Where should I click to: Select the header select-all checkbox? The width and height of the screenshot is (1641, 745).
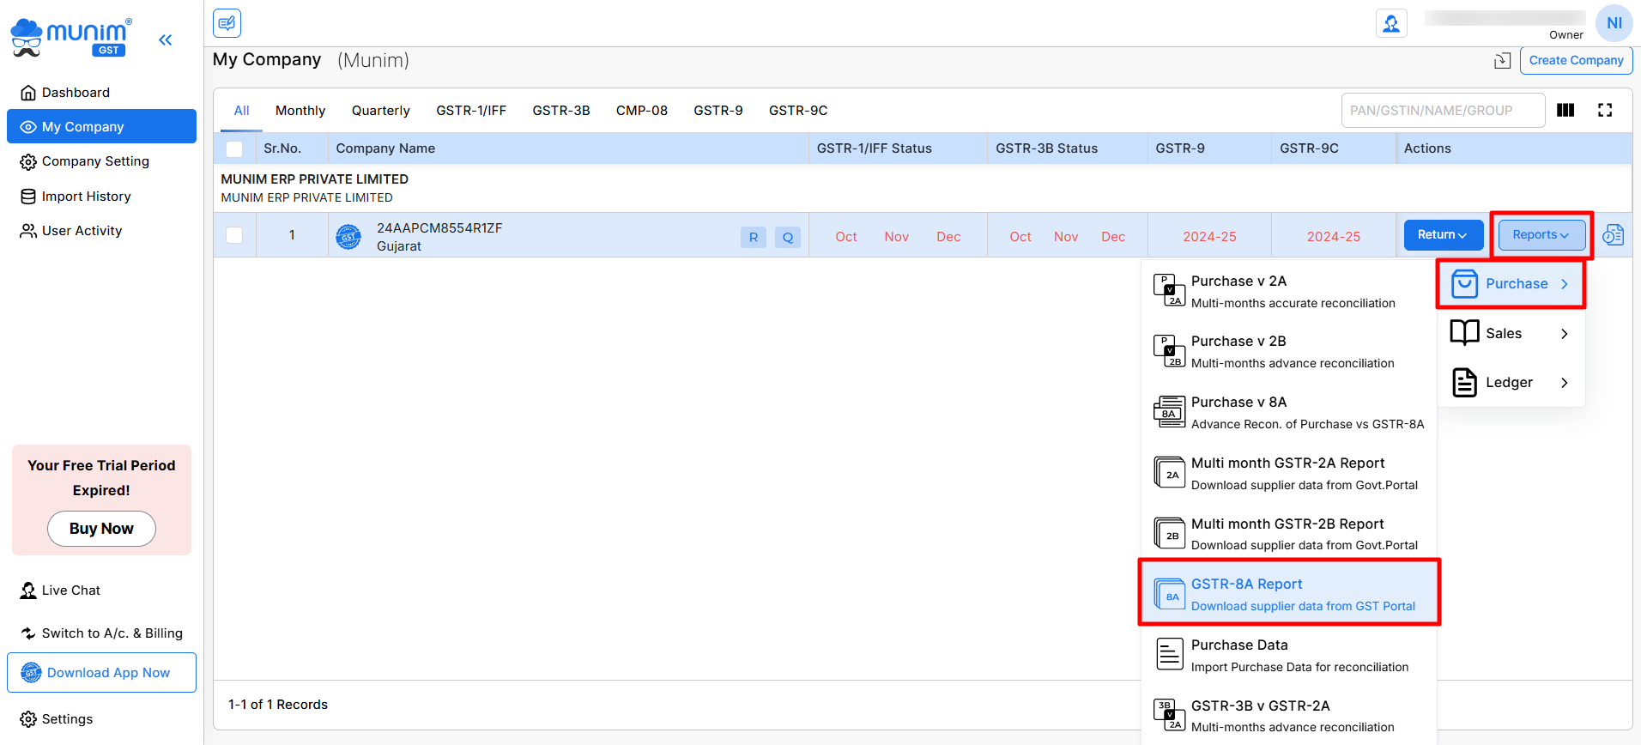(x=234, y=149)
